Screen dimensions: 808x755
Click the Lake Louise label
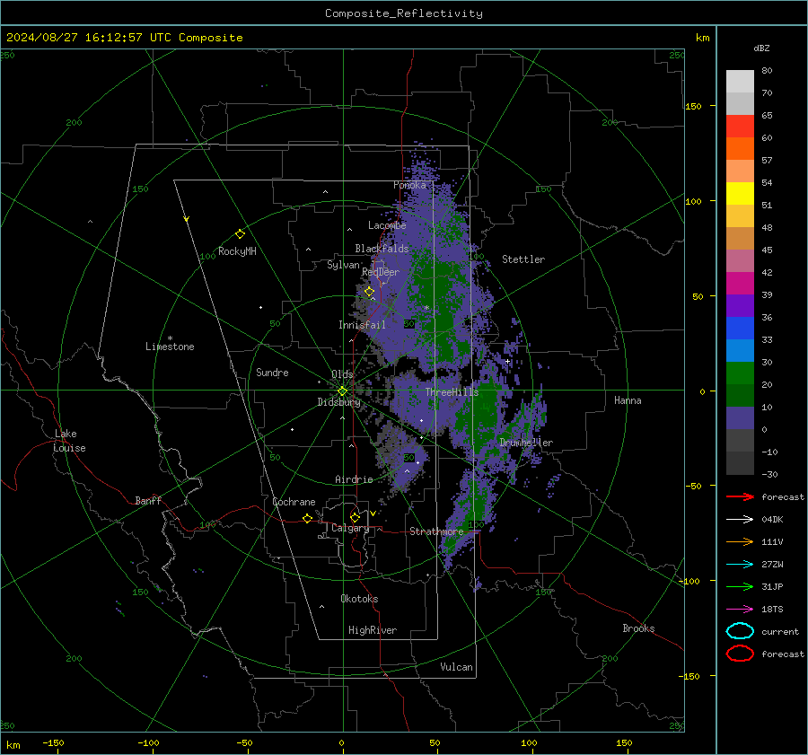tap(69, 441)
